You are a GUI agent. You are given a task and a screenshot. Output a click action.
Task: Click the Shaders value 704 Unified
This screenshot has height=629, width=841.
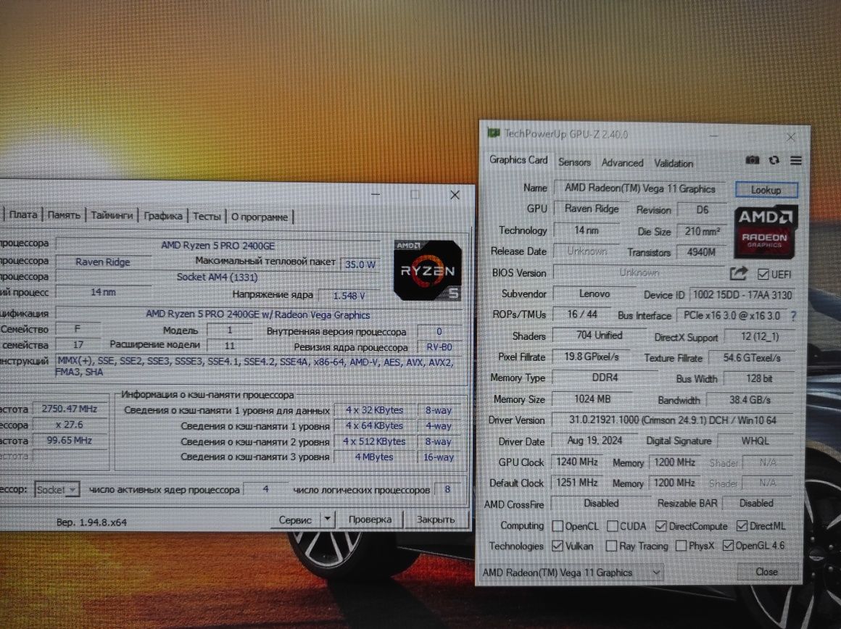pyautogui.click(x=599, y=336)
